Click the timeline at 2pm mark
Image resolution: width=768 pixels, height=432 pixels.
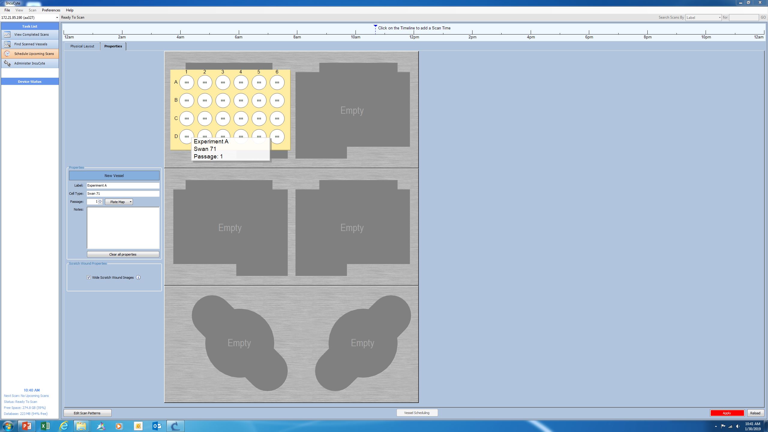(x=472, y=32)
